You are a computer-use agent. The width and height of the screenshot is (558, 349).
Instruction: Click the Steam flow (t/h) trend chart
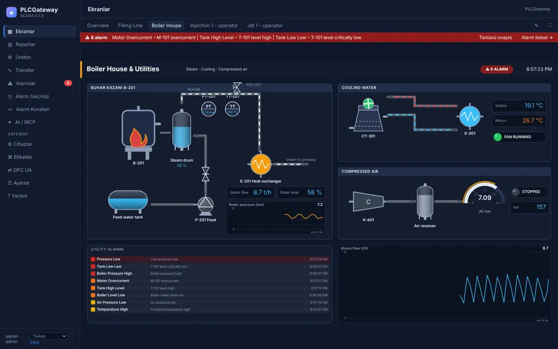click(x=444, y=284)
